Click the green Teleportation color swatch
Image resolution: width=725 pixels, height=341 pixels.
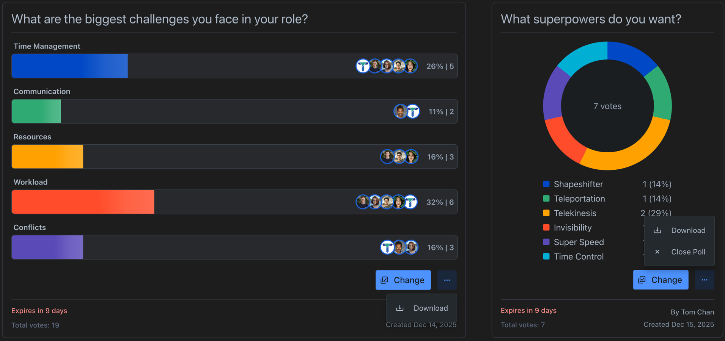click(x=546, y=199)
